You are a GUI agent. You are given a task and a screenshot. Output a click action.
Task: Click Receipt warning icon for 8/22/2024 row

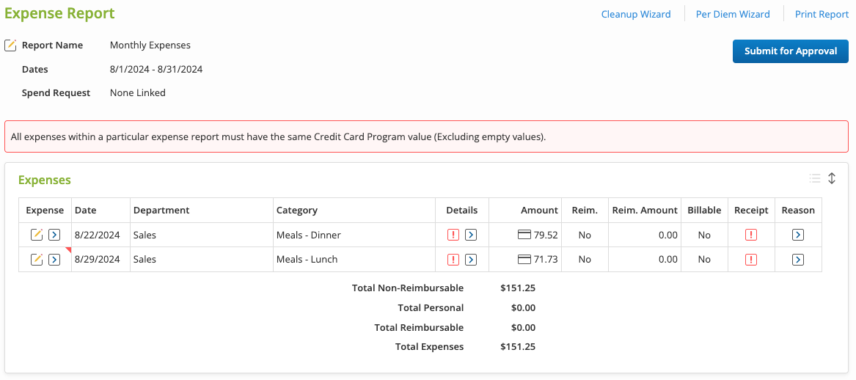tap(751, 235)
